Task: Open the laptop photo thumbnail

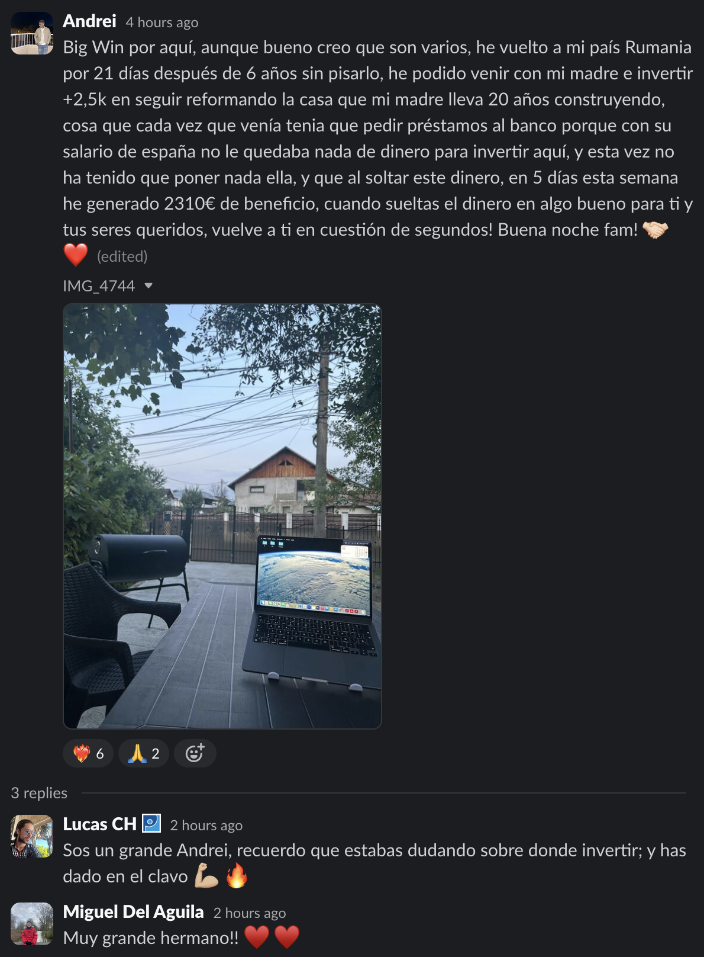Action: click(222, 516)
